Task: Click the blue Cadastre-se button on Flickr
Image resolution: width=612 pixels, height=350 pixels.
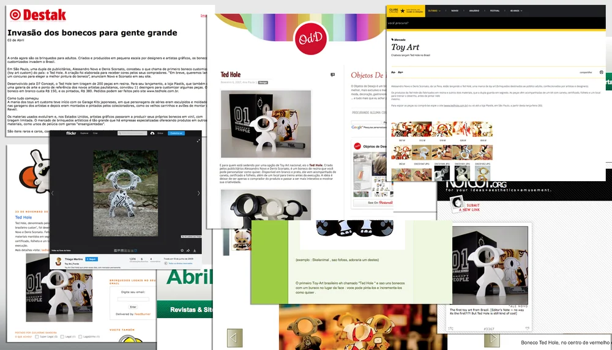Action: pos(176,133)
